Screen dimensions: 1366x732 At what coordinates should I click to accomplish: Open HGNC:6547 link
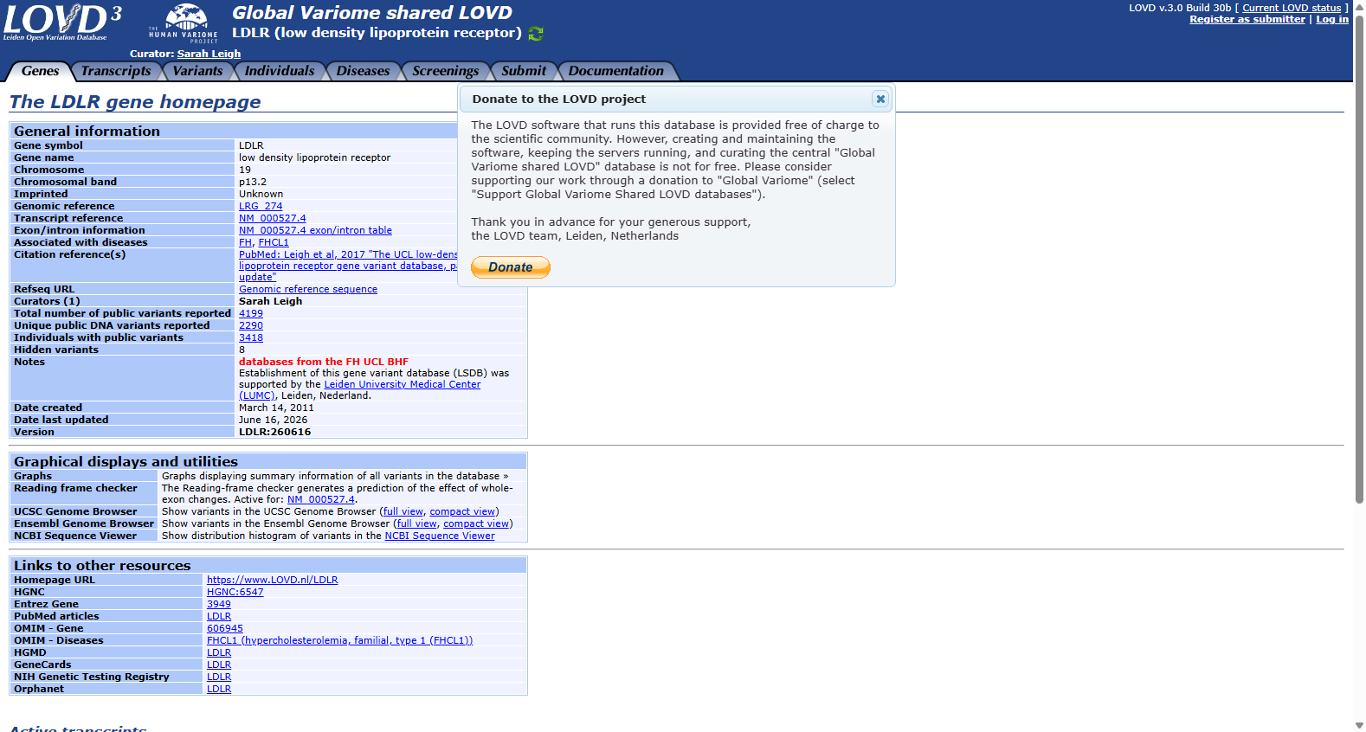(x=235, y=592)
